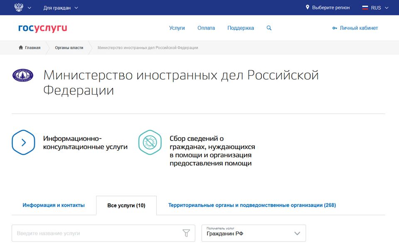Click the госуслуги logo
Viewport: 399px width, 249px height.
[42, 28]
